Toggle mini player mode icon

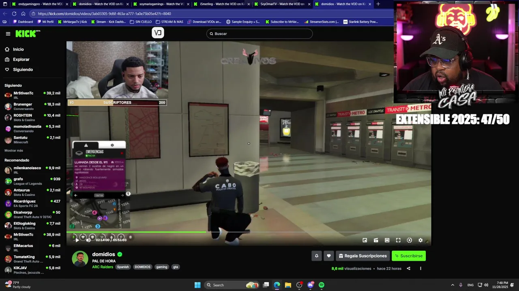[365, 240]
